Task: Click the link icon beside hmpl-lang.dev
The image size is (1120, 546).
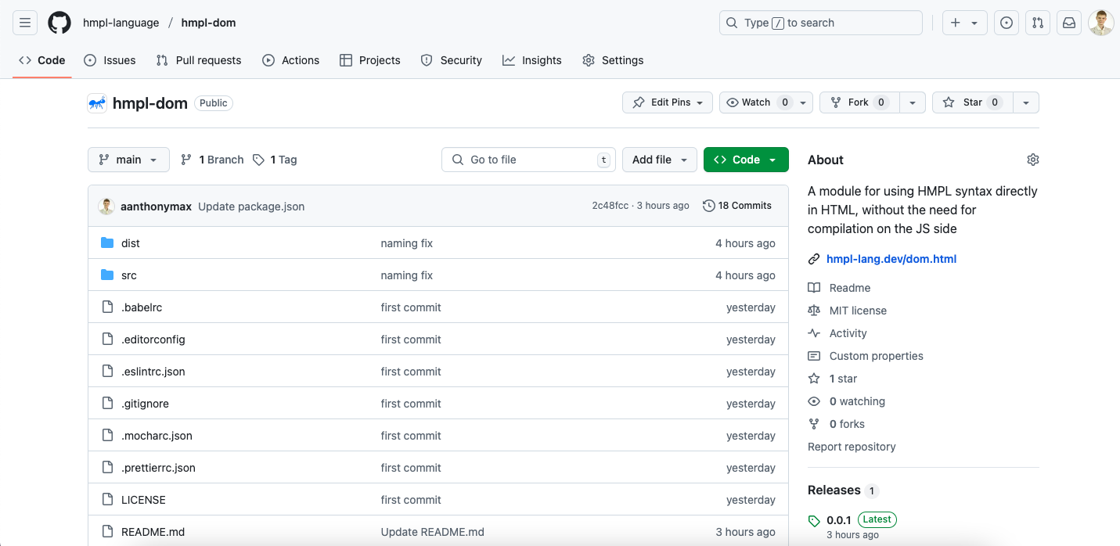Action: point(814,259)
